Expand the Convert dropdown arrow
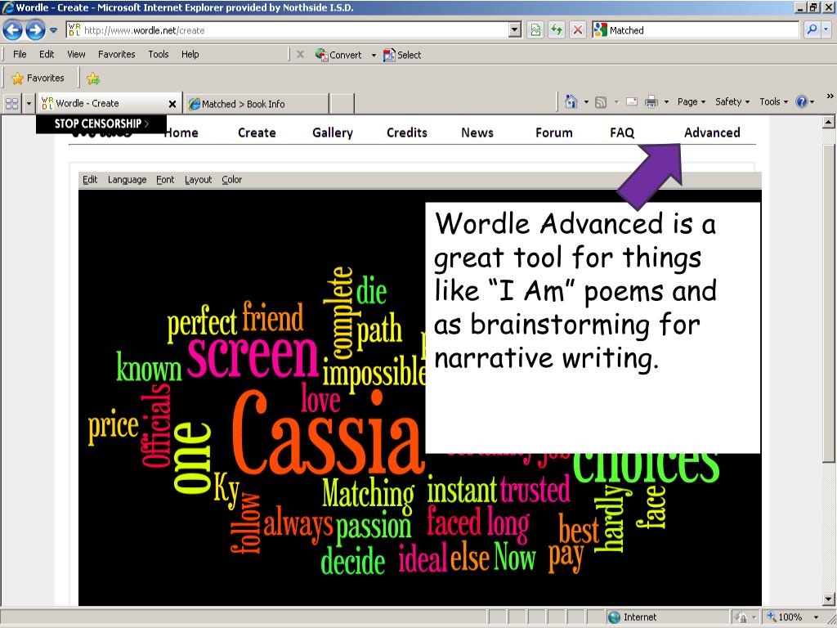Screen dimensions: 837x628 tap(374, 55)
